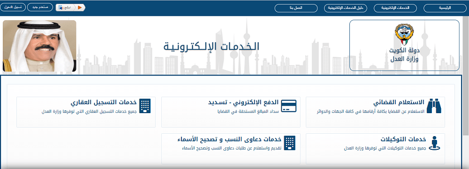The width and height of the screenshot is (469, 169).
Task: Click the orange play arrow in listen widget
Action: [x=80, y=8]
